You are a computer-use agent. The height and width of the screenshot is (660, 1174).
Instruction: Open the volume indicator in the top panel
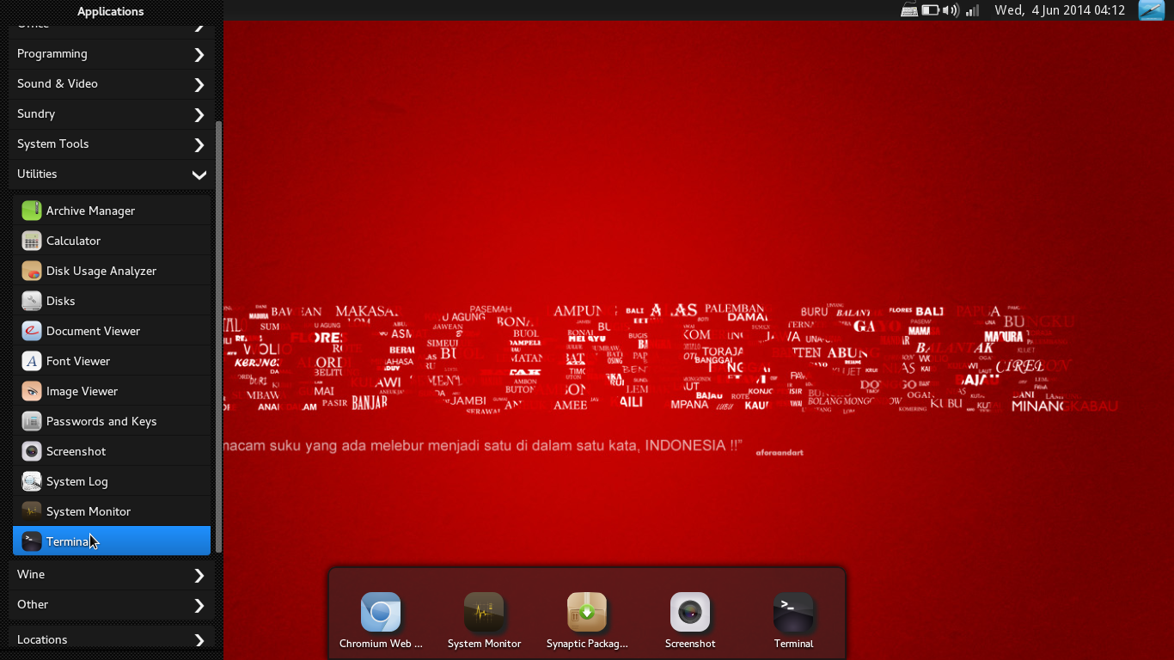(951, 10)
